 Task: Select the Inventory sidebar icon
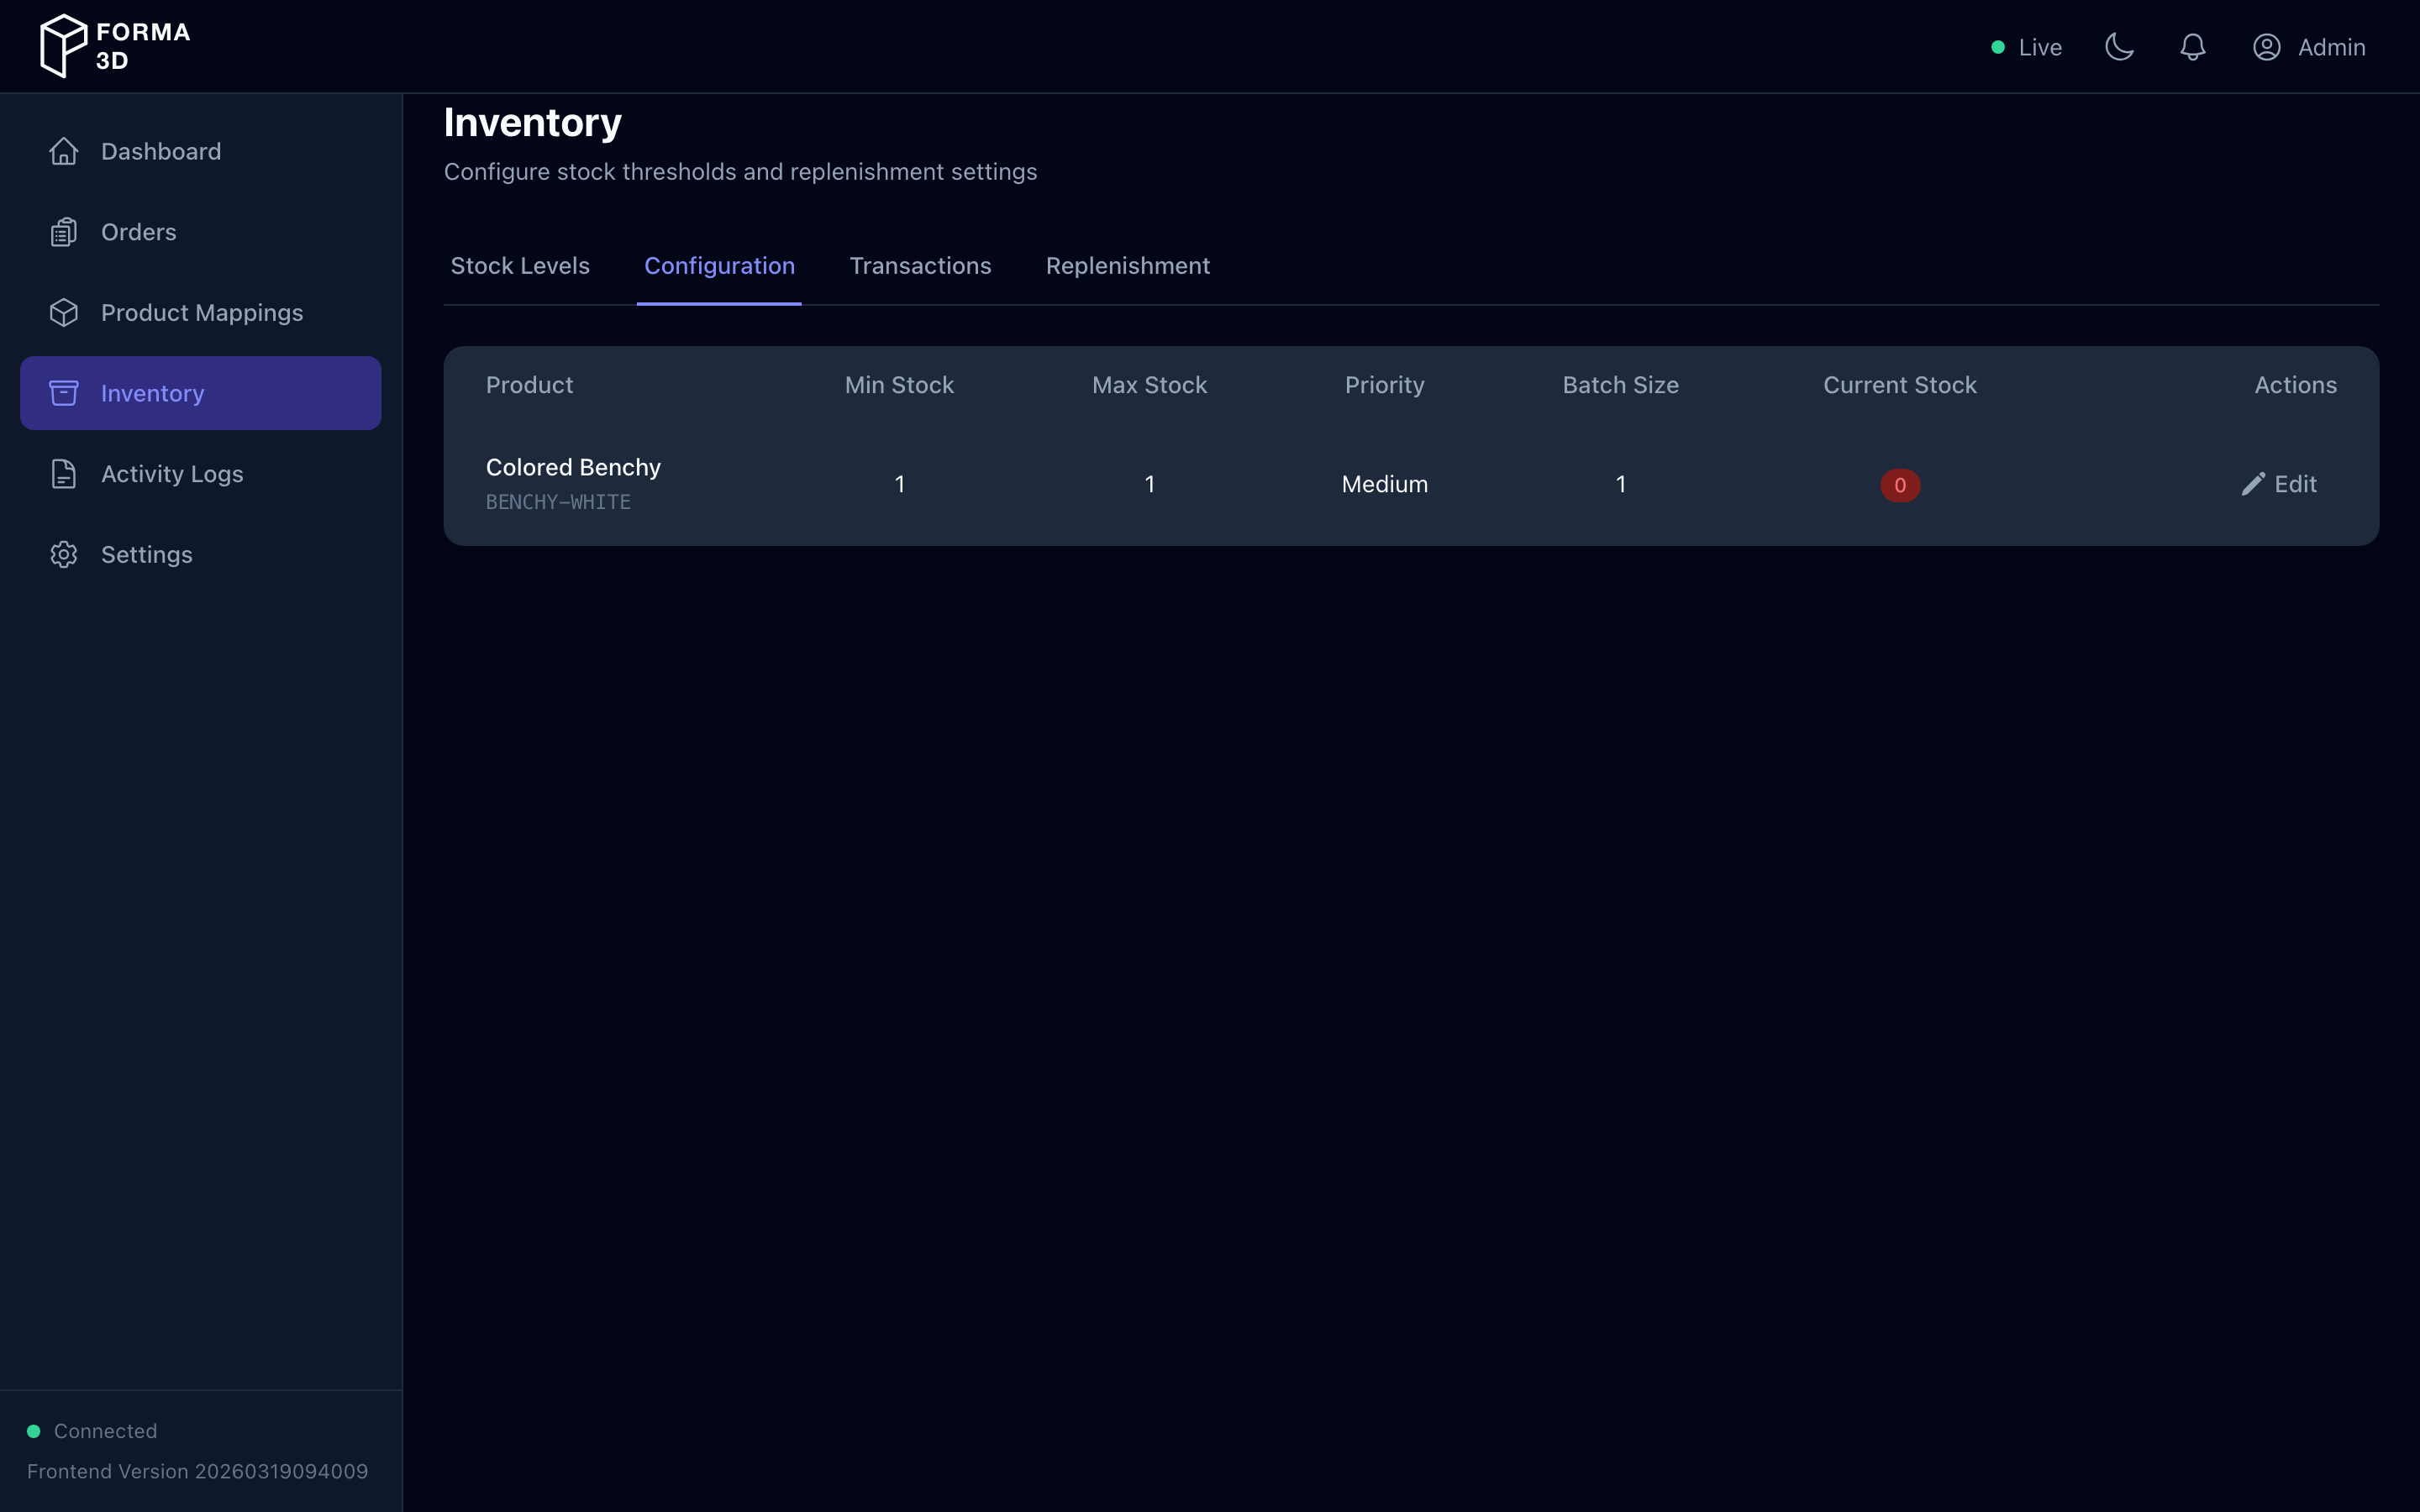tap(64, 393)
